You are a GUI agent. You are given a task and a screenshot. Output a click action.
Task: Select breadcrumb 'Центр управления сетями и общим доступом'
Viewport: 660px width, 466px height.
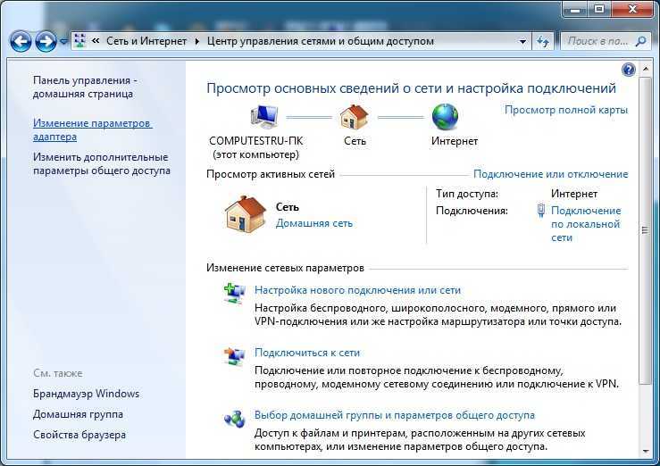coord(321,41)
